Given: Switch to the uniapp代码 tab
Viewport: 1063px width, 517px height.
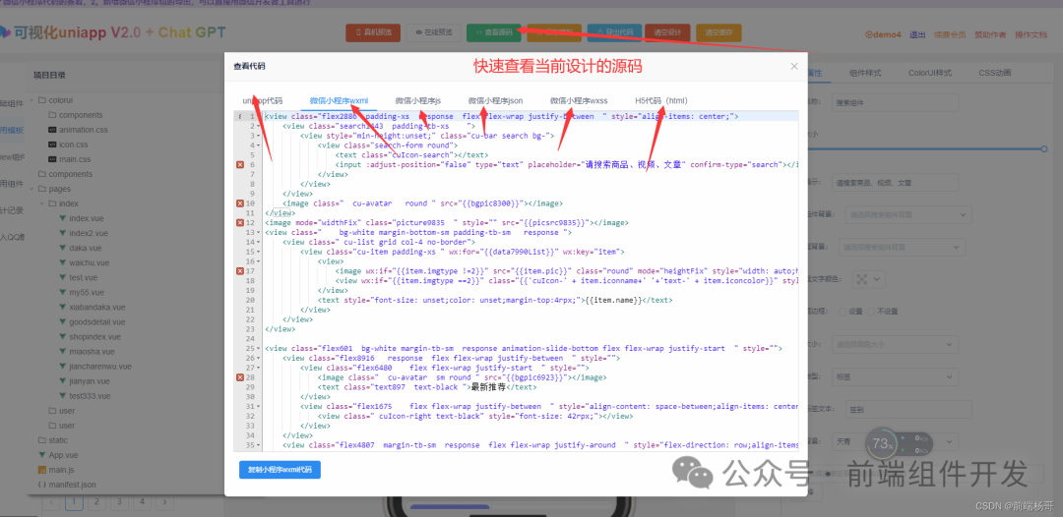Looking at the screenshot, I should pyautogui.click(x=263, y=101).
